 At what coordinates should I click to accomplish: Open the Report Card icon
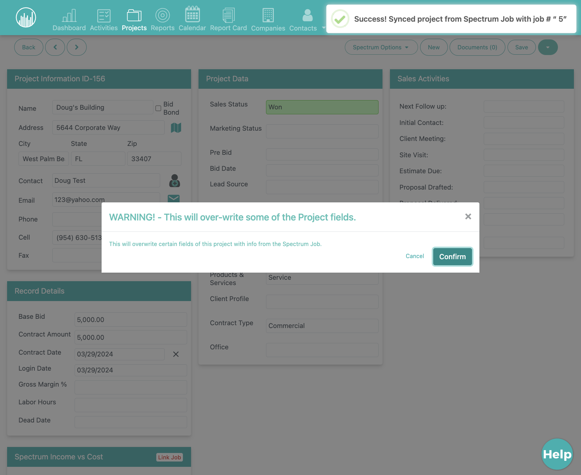[x=228, y=15]
